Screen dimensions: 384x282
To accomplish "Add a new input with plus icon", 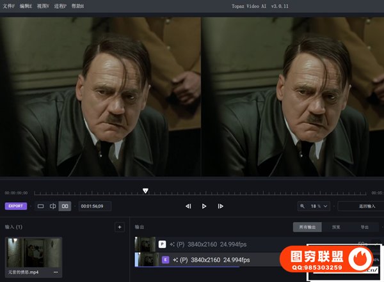I will pyautogui.click(x=119, y=227).
